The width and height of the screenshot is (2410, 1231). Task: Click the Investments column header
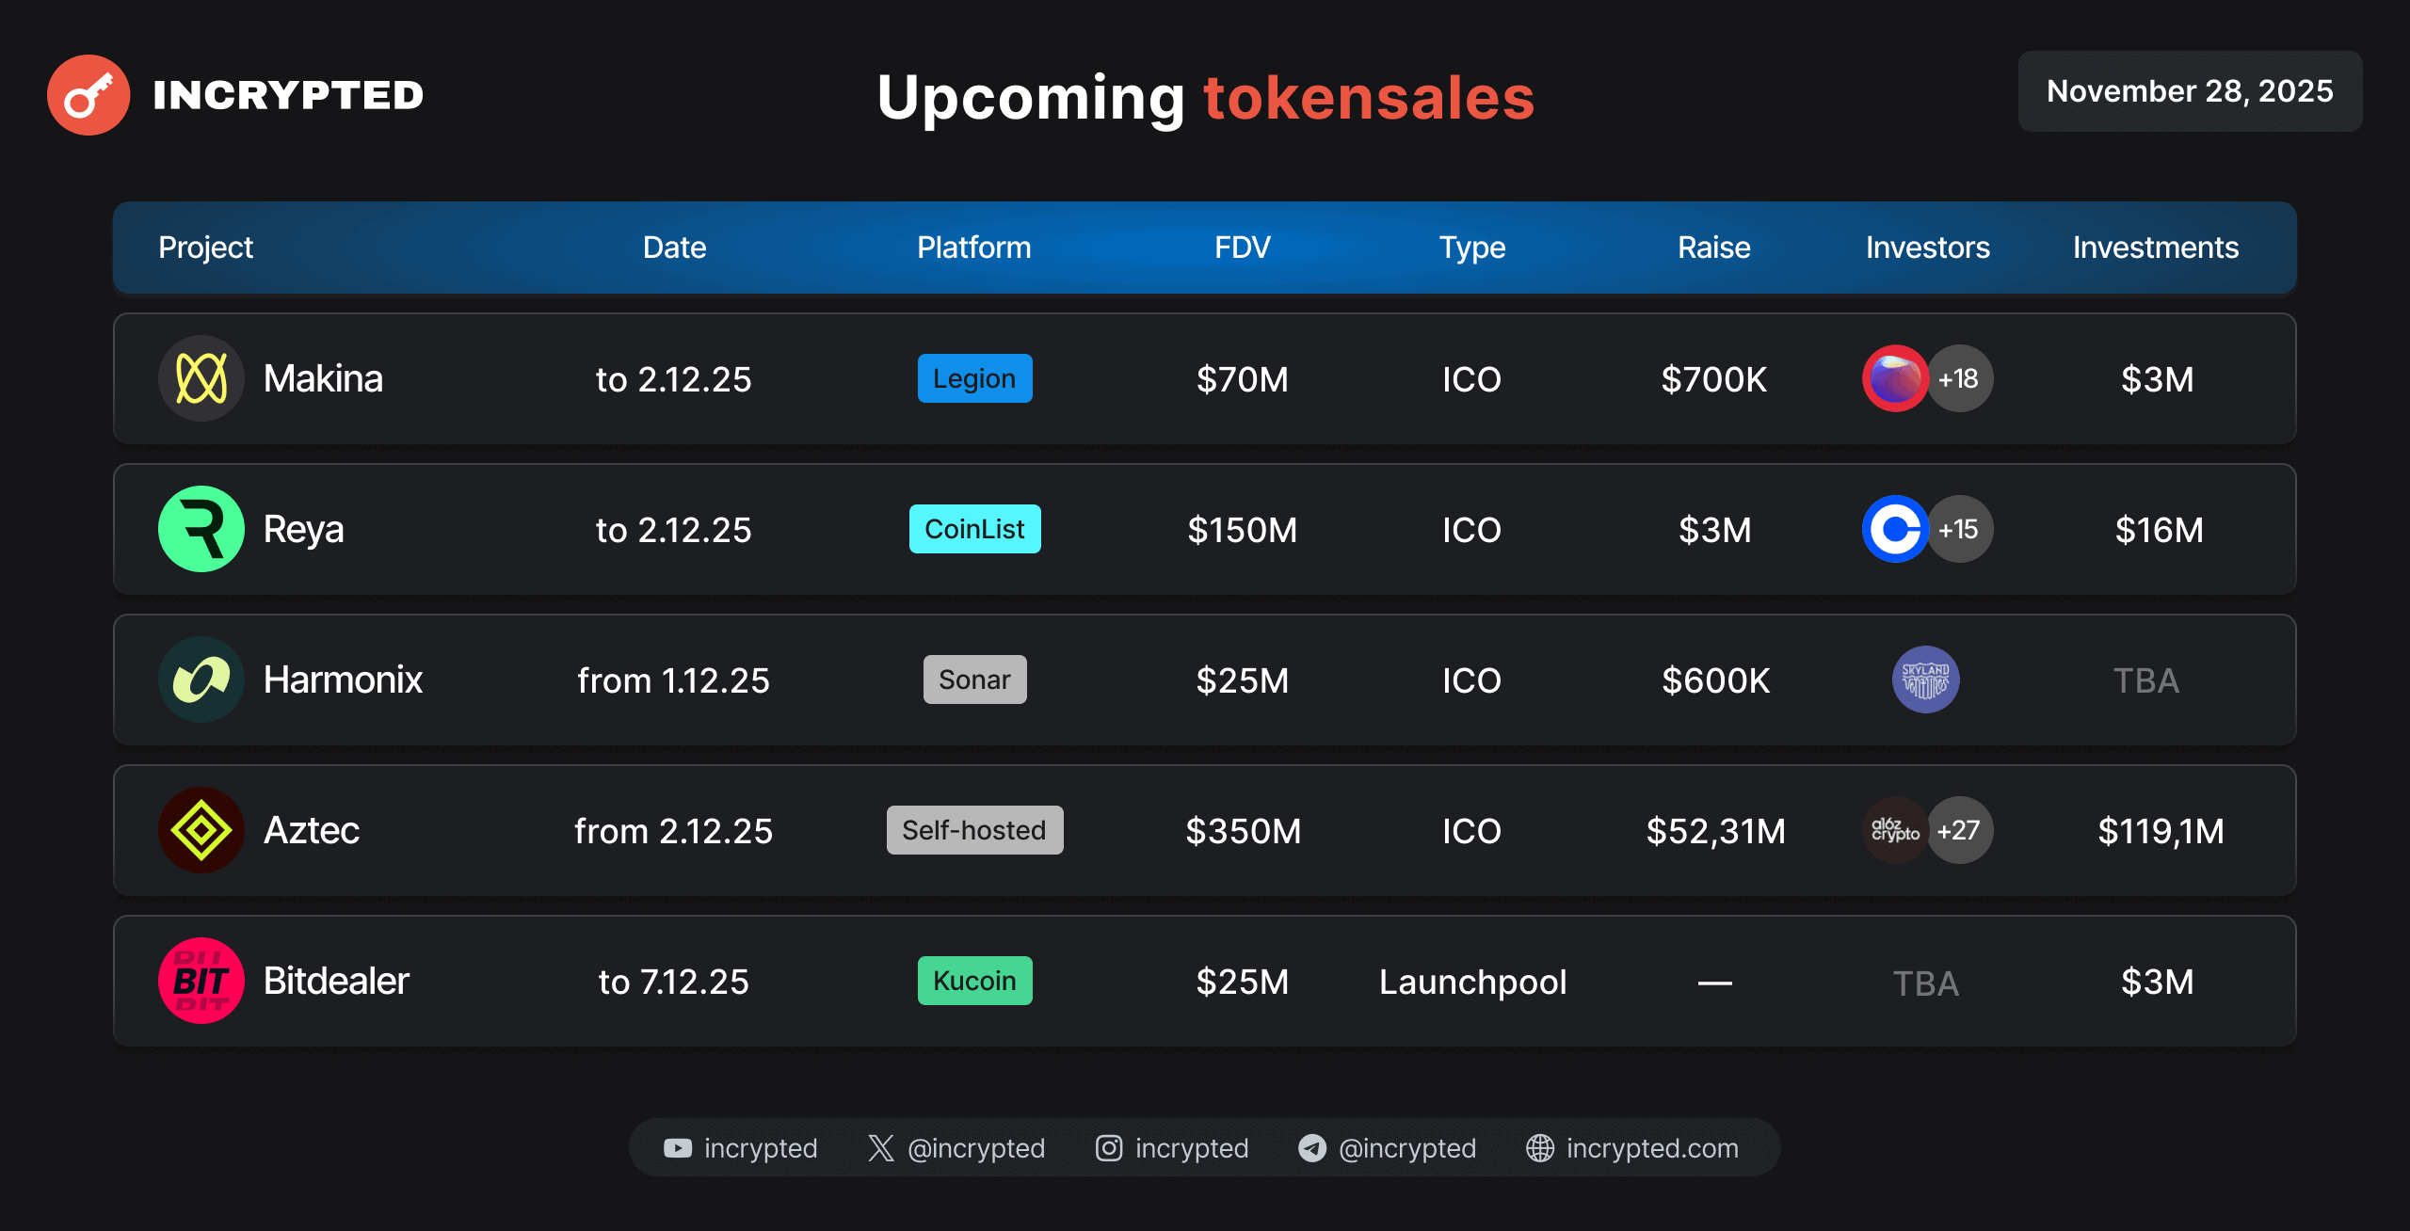pos(2155,248)
